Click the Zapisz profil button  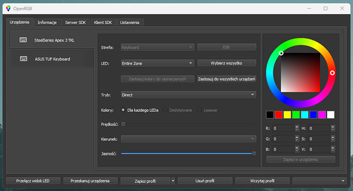pos(145,181)
